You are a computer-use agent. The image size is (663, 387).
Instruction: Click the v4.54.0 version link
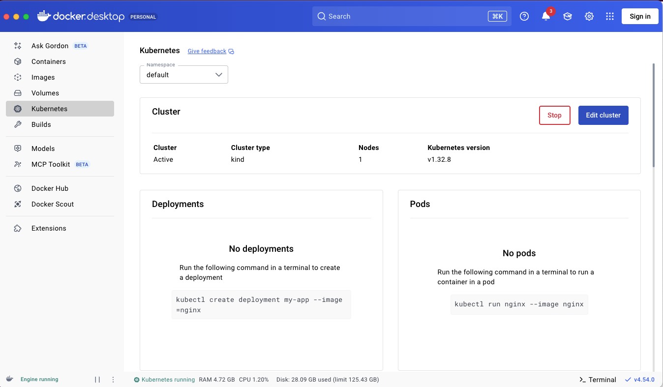pos(644,380)
